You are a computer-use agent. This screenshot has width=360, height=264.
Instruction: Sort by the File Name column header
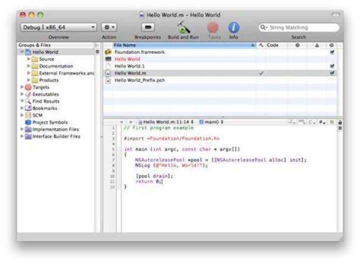click(184, 45)
